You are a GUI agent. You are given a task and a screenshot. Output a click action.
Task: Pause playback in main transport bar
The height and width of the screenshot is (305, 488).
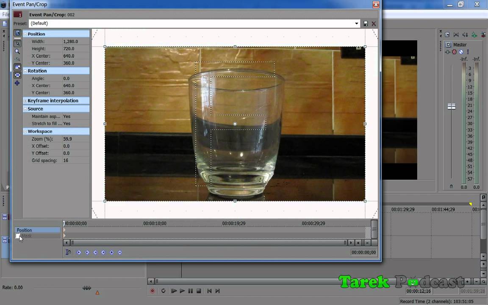coord(191,291)
